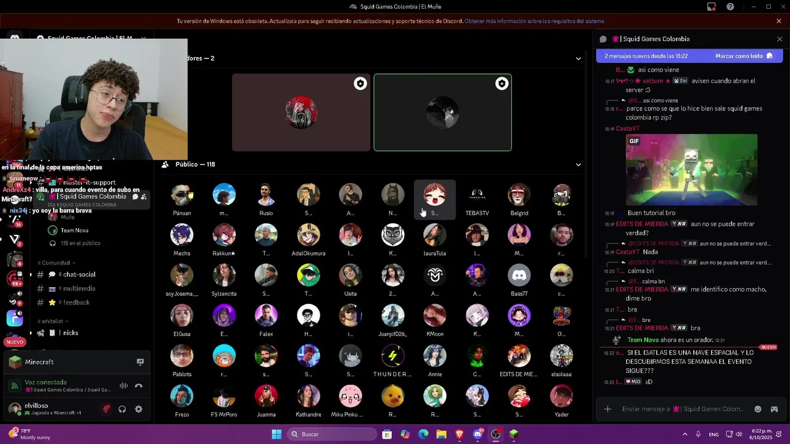Image resolution: width=790 pixels, height=444 pixels.
Task: Open Pánuan's audience avatar
Action: 182,195
